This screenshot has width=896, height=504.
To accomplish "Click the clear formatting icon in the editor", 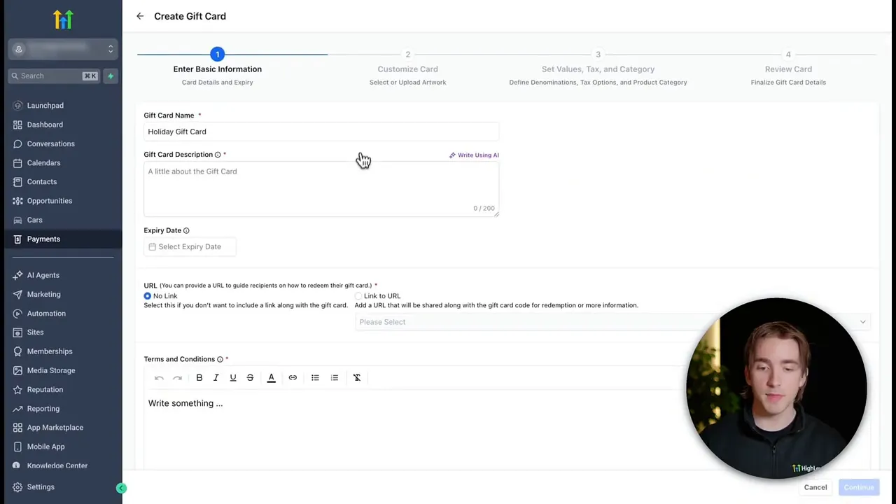I will [x=357, y=377].
